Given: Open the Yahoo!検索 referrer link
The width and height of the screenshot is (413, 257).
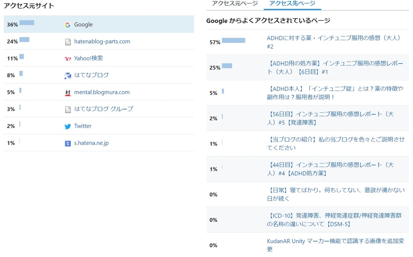Looking at the screenshot, I should 88,58.
